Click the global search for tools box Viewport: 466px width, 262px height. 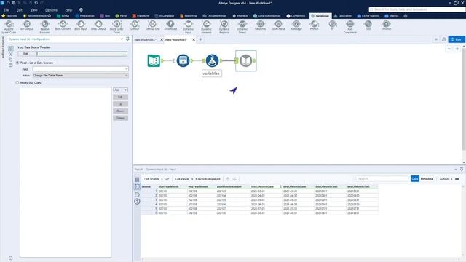417,9
